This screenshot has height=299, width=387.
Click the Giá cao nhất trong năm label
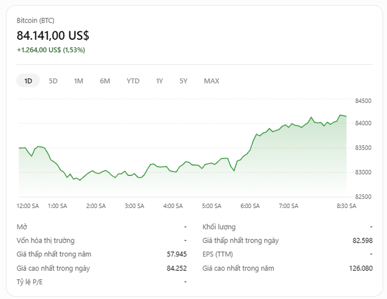[238, 268]
